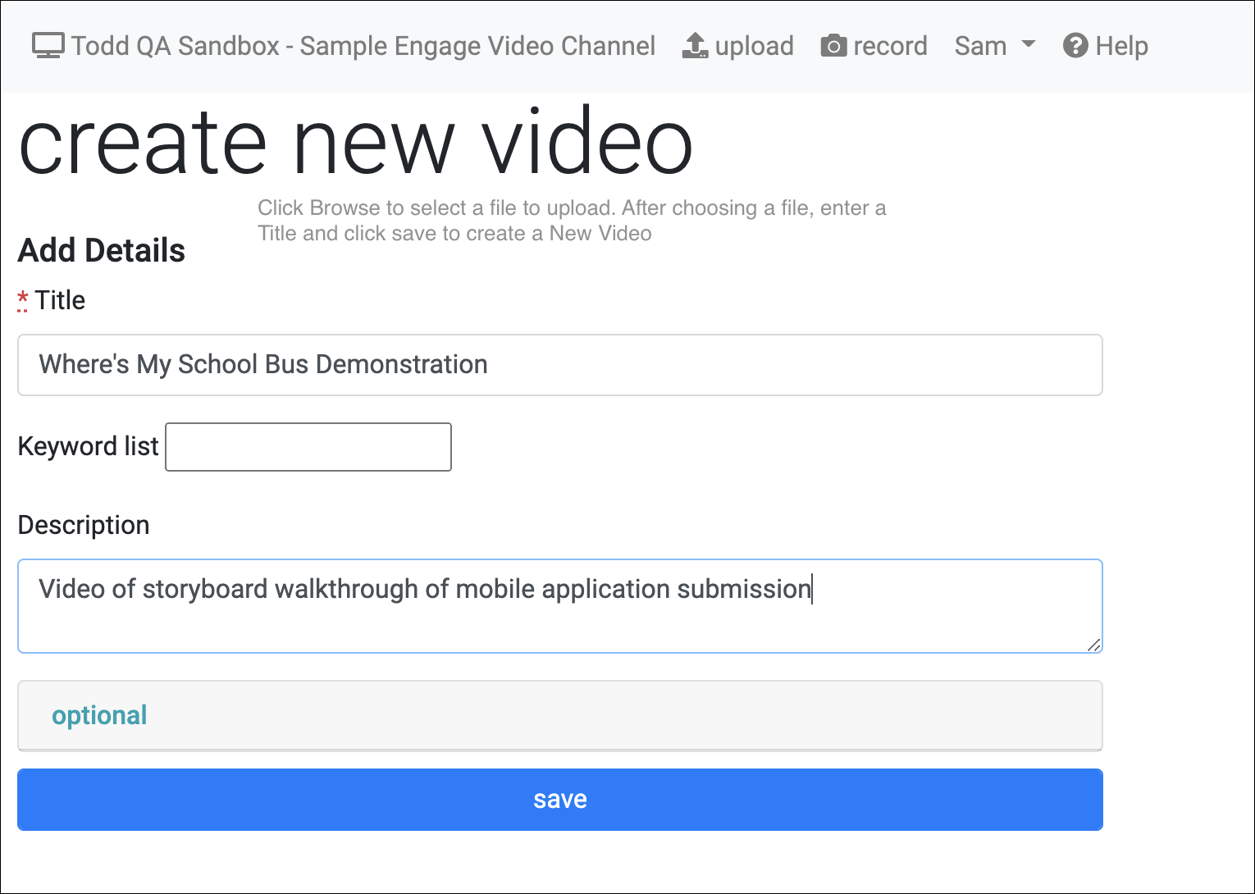Open the Sam user dropdown menu

click(995, 46)
